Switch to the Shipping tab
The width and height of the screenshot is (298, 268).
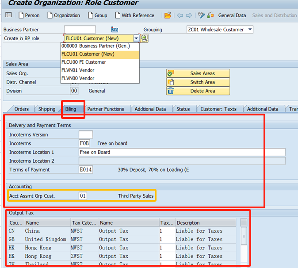pos(46,109)
